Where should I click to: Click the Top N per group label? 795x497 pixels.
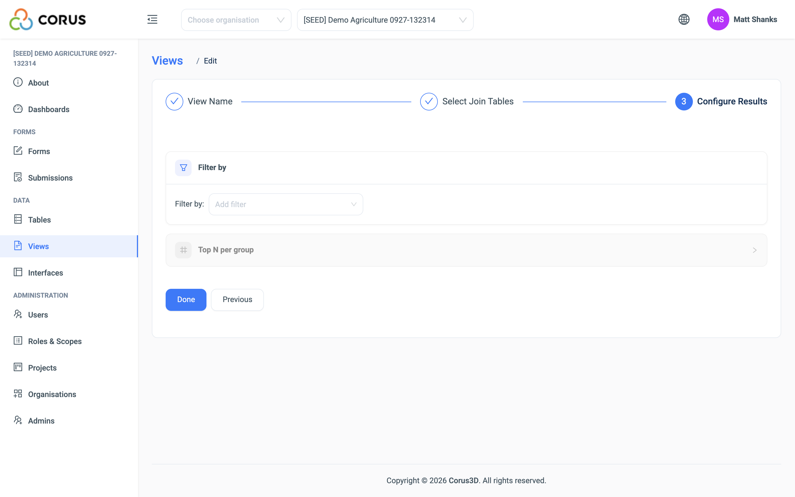[x=226, y=250]
